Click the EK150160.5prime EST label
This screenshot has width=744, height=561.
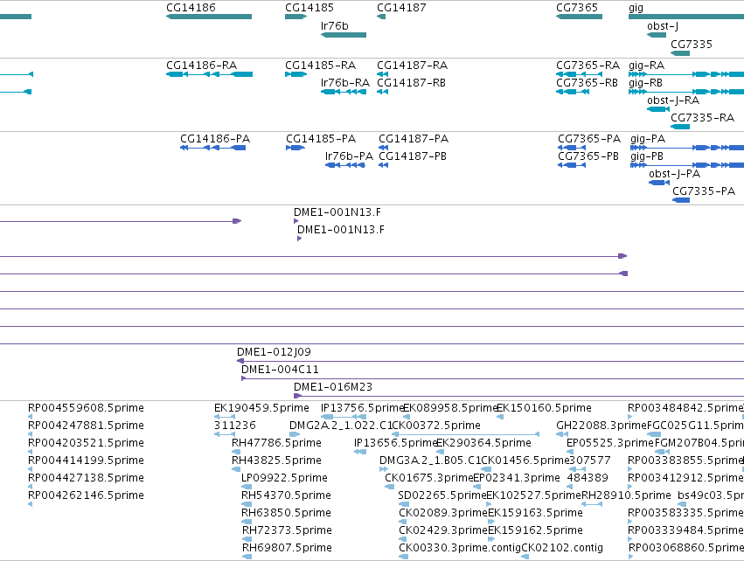544,408
